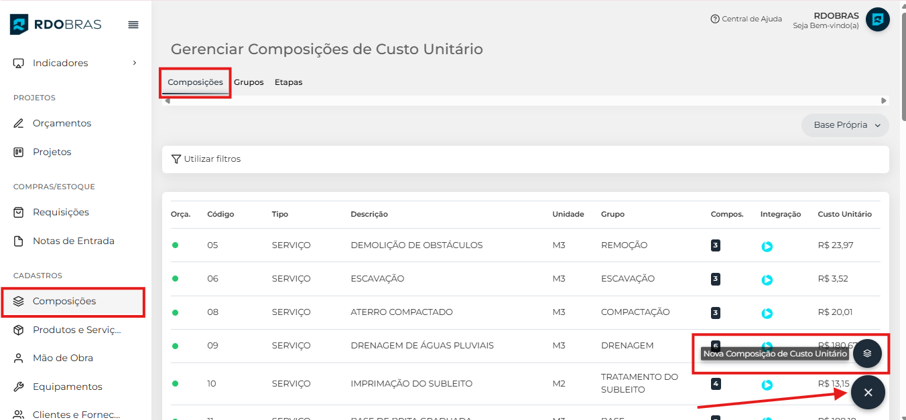Click integration icon for Escavação row
This screenshot has height=420, width=906.
point(767,280)
